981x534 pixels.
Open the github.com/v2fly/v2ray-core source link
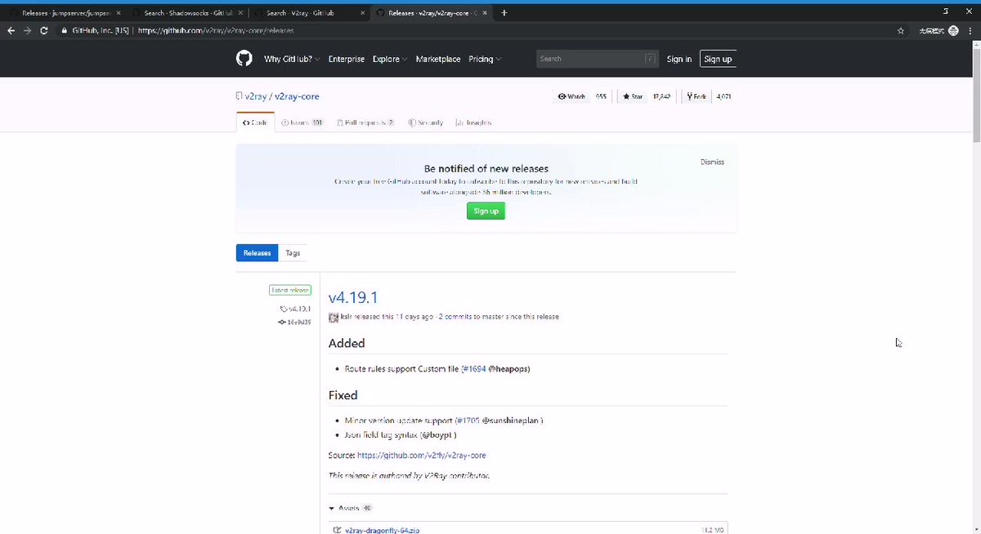pos(422,455)
